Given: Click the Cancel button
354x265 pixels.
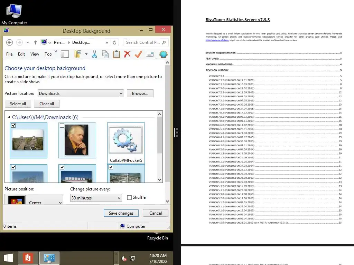Looking at the screenshot, I should [x=155, y=213].
